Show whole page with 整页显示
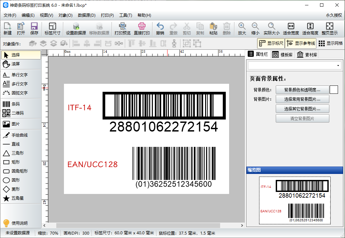 (330, 29)
